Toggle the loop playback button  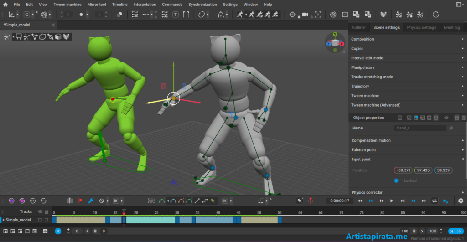pos(435,201)
